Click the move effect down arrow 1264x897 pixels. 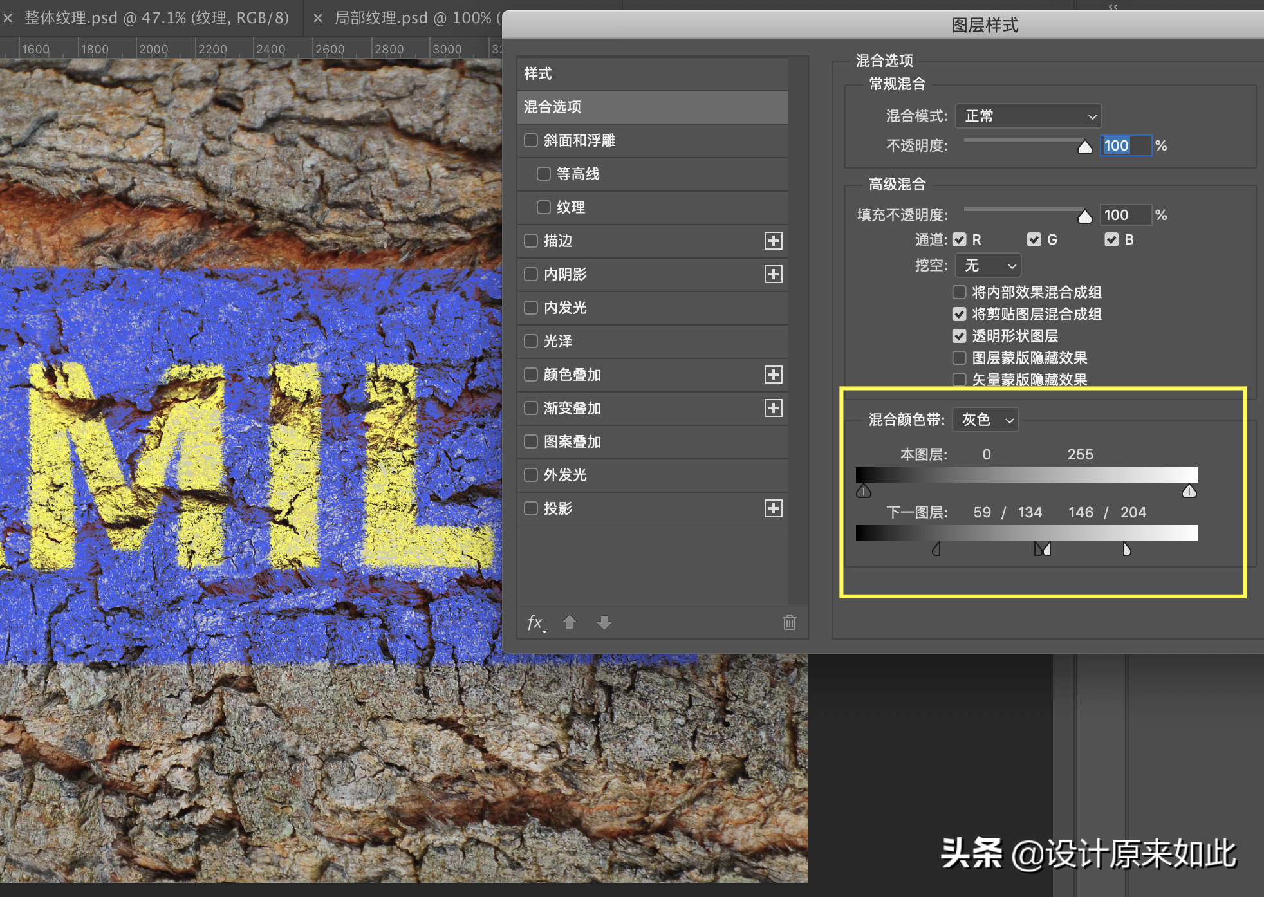pos(604,622)
